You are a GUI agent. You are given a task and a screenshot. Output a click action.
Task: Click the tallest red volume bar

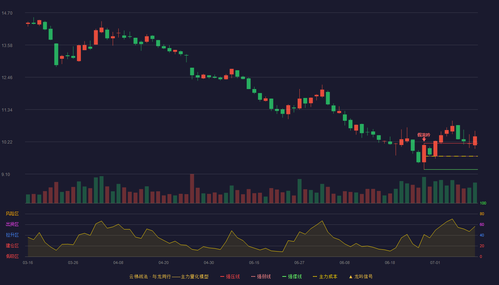[192, 188]
